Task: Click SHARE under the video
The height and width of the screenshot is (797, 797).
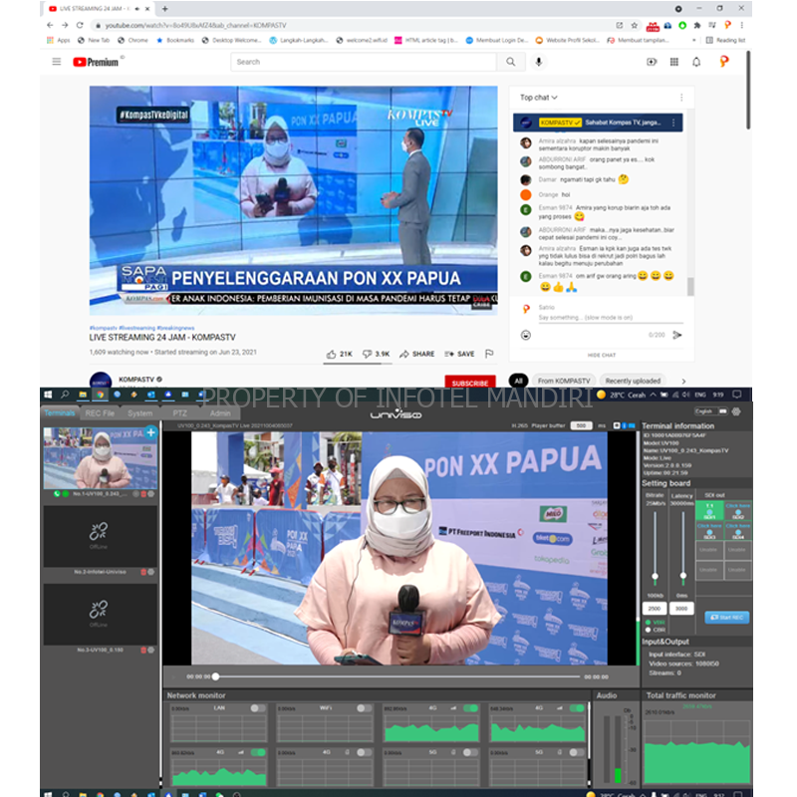Action: click(417, 354)
